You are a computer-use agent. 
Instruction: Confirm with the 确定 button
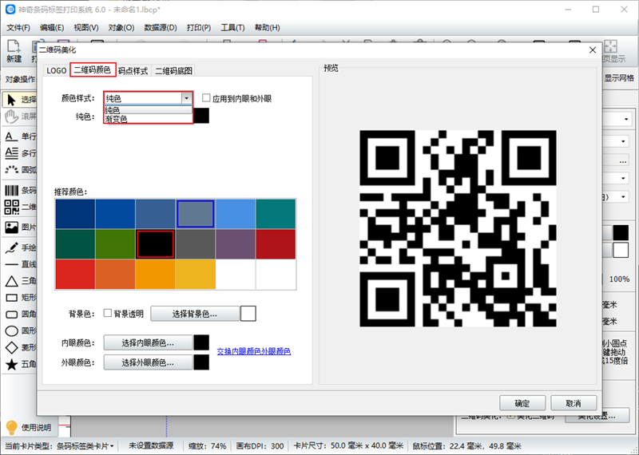(x=522, y=403)
